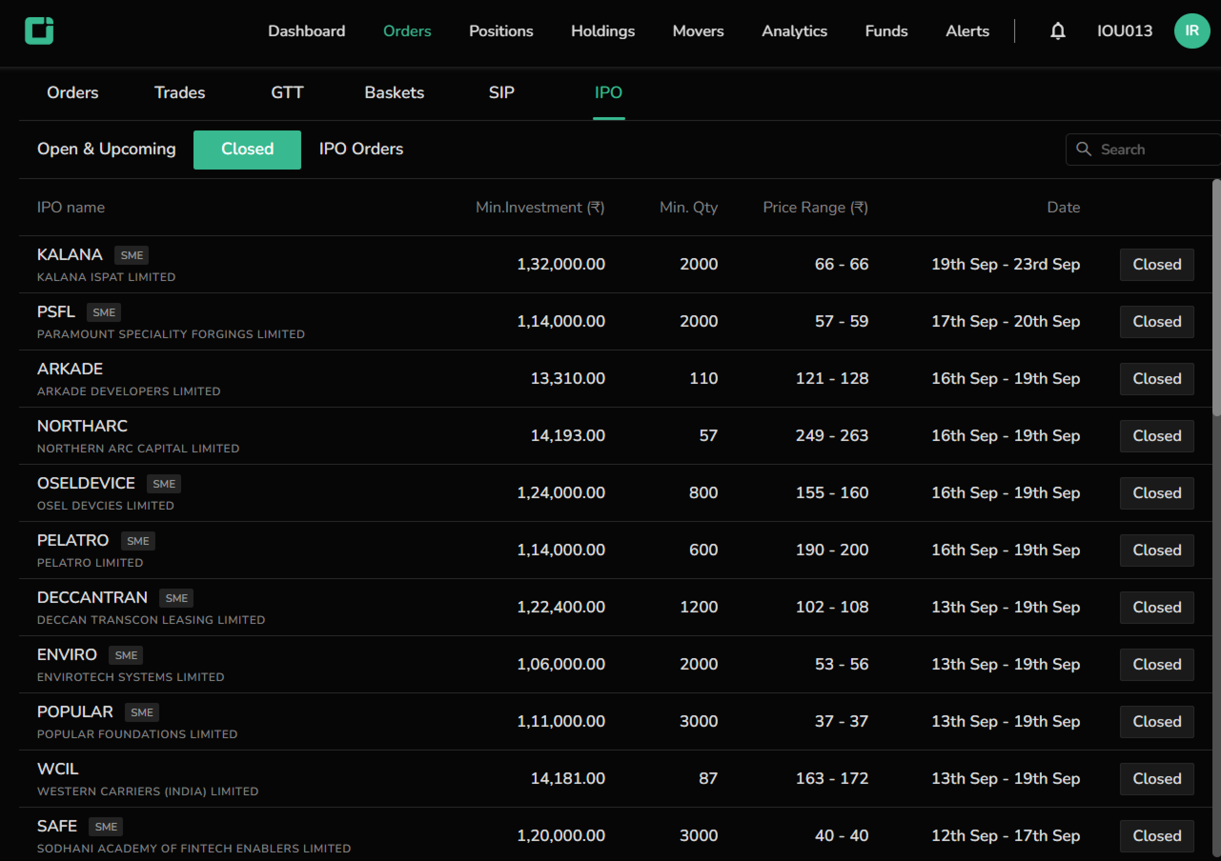Show Open & Upcoming IPOs

[x=106, y=150]
